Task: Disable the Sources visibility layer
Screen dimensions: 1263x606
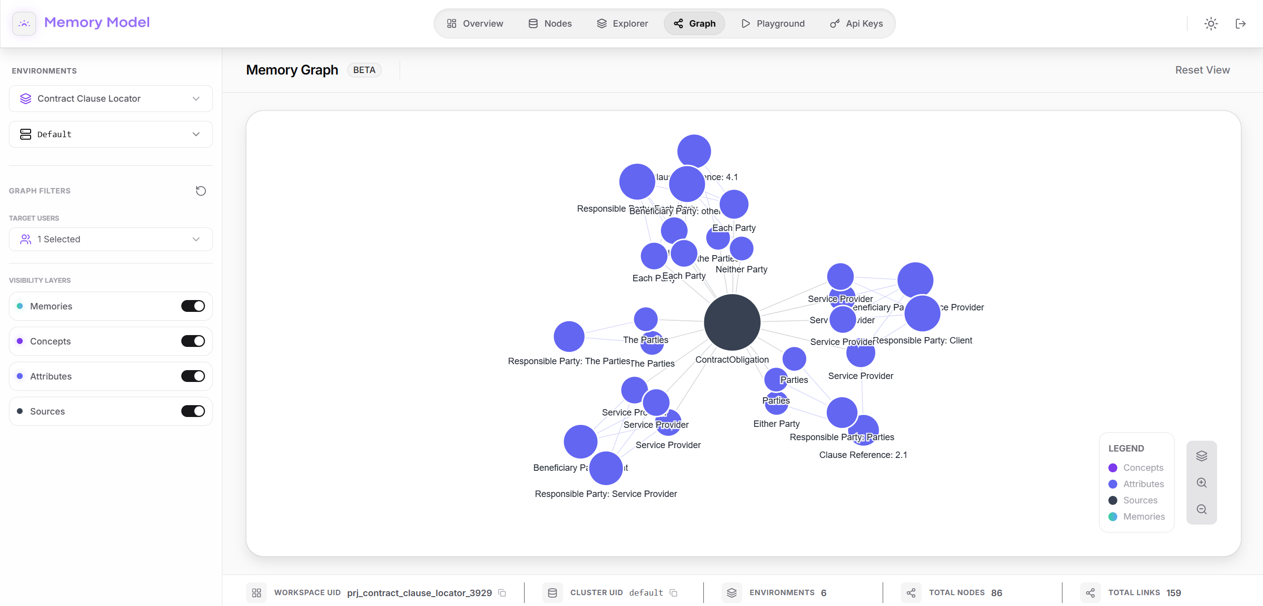Action: [193, 411]
